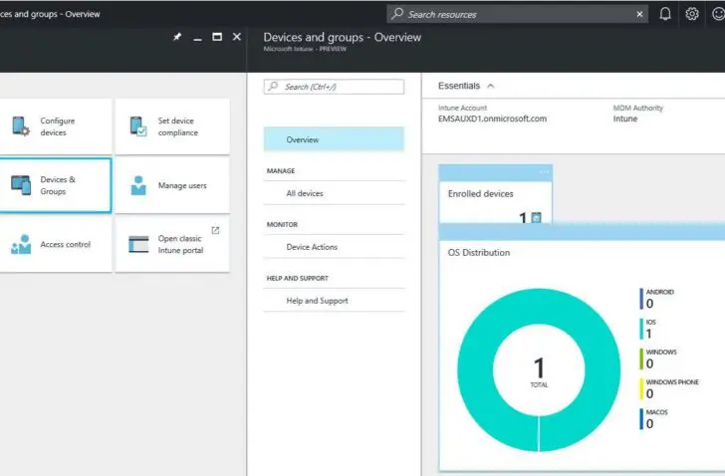Open Help and Support menu item
Screen dimensions: 725x476
pyautogui.click(x=334, y=301)
